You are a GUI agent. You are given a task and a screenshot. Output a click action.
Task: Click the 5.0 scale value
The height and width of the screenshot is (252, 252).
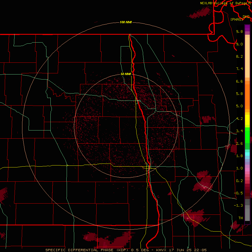point(239,106)
